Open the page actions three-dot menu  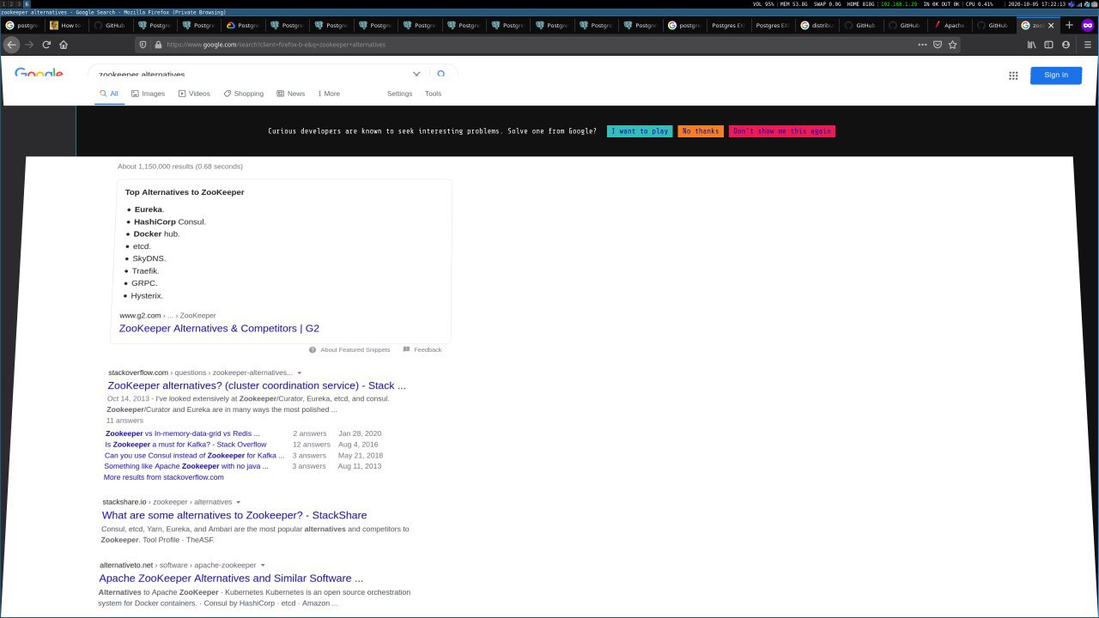922,45
